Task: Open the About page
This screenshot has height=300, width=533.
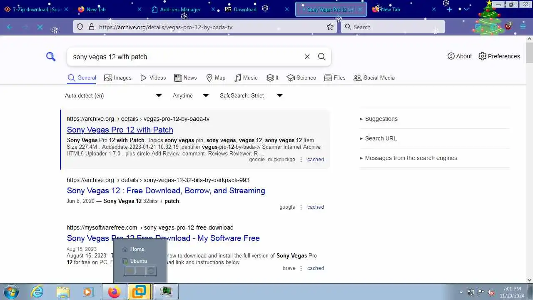Action: tap(460, 56)
